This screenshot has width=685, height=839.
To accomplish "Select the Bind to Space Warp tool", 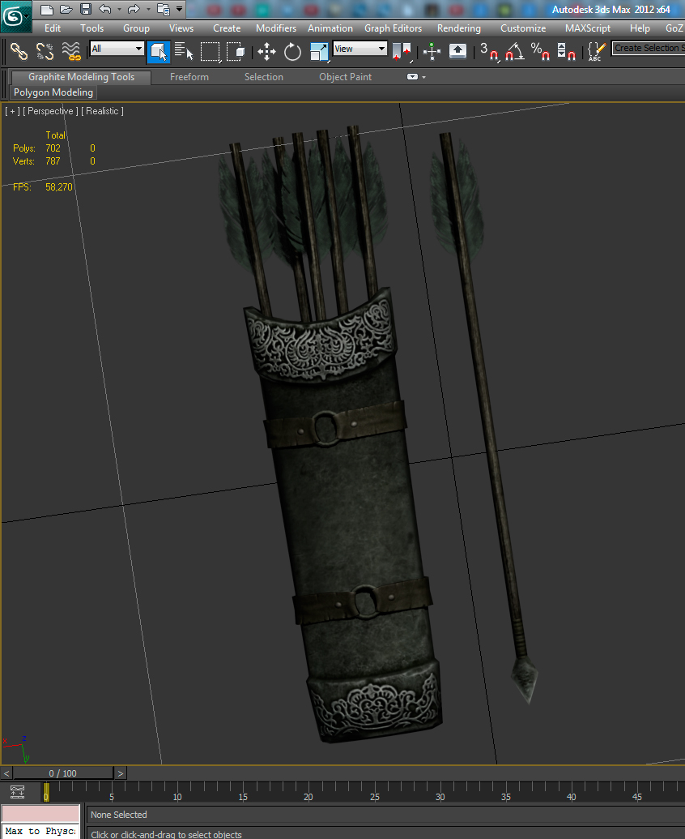I will (x=71, y=52).
